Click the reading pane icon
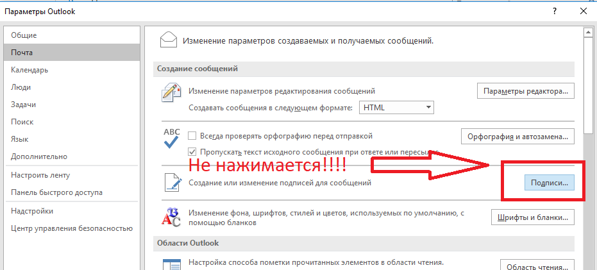 coord(171,265)
